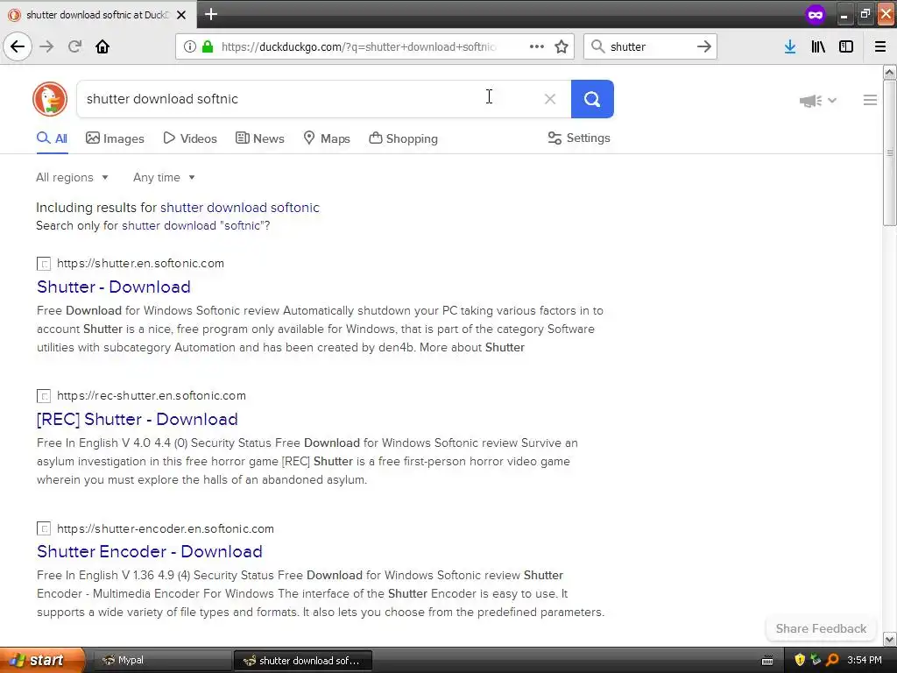Open the megaphone spread menu
Screen dimensions: 897x673
pyautogui.click(x=818, y=101)
